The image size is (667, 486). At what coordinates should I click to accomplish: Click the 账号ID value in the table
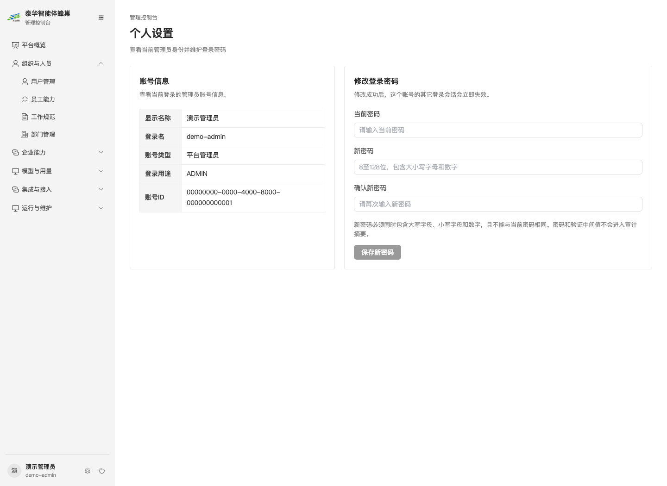tap(233, 197)
